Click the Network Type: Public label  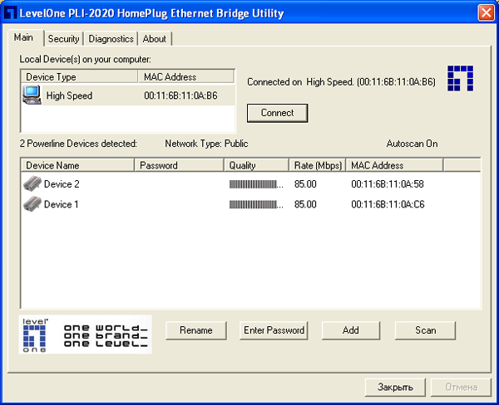click(x=206, y=144)
